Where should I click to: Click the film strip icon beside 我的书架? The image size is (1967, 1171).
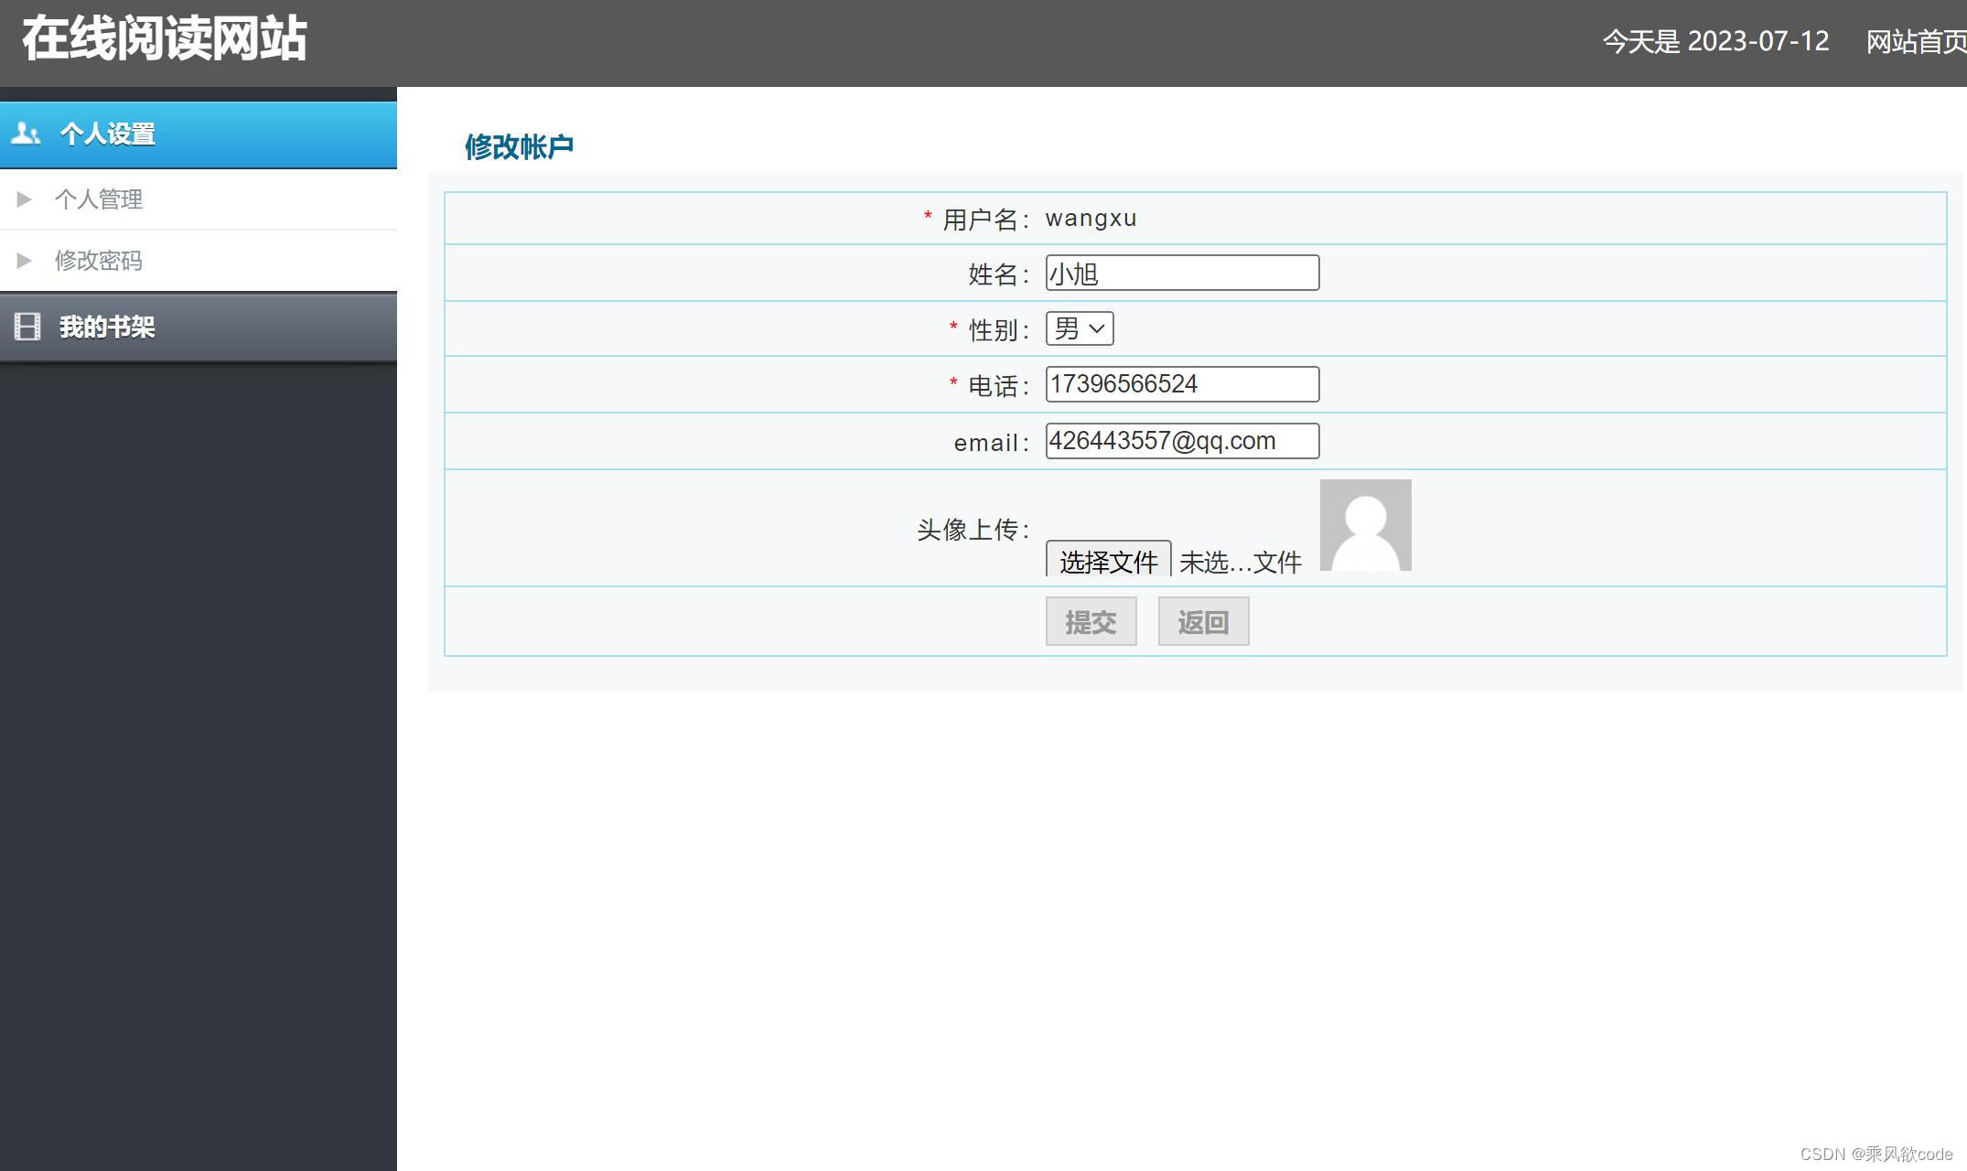tap(27, 327)
